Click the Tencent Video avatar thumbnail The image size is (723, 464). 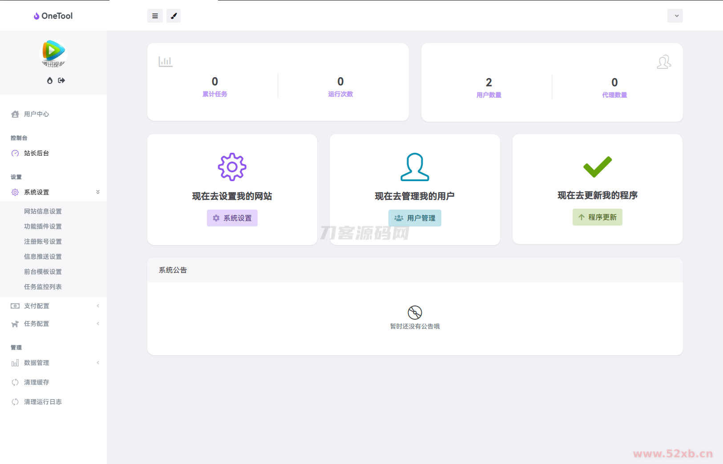point(53,53)
